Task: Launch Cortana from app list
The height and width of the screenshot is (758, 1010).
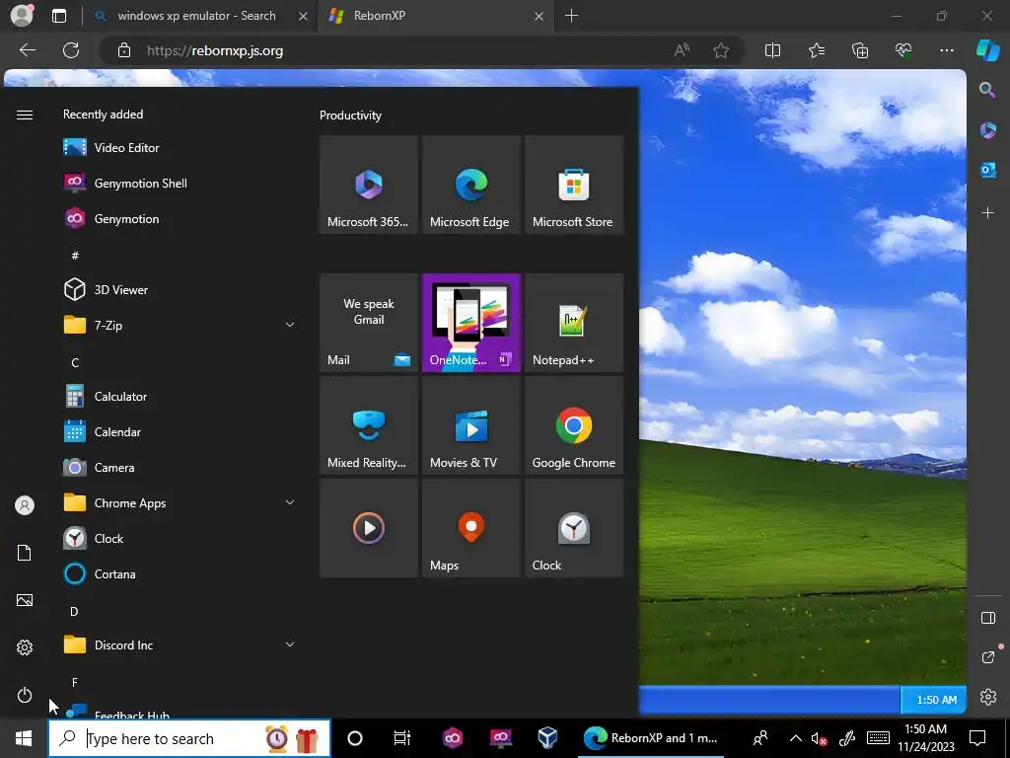Action: pyautogui.click(x=179, y=573)
